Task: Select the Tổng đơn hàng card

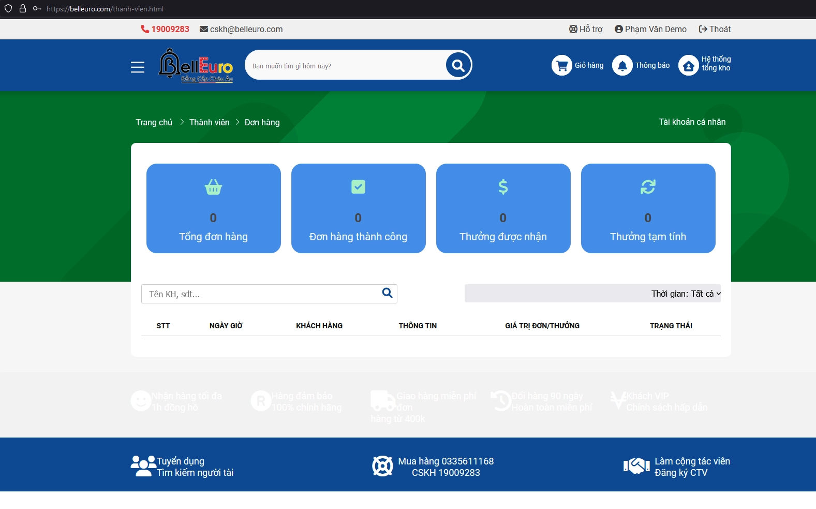Action: click(213, 208)
